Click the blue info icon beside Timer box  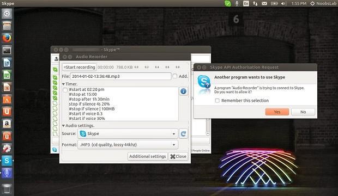coord(183,91)
